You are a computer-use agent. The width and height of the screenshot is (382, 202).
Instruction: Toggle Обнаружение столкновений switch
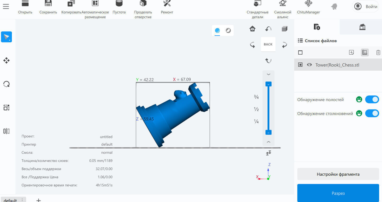tap(372, 113)
